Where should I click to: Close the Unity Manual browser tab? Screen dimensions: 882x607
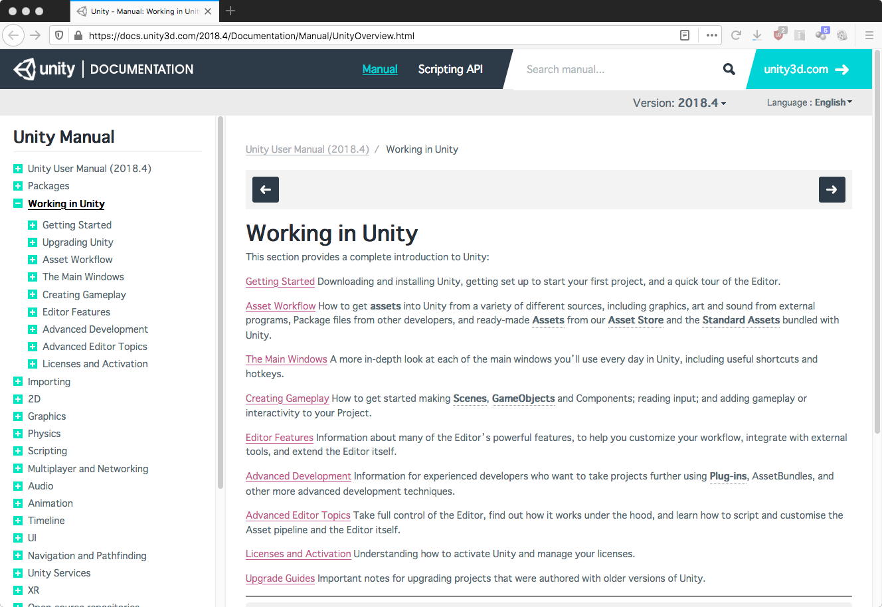pos(208,11)
